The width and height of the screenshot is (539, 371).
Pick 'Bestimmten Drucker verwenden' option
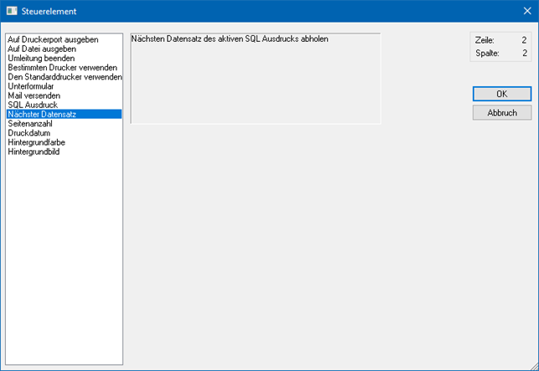click(x=62, y=67)
